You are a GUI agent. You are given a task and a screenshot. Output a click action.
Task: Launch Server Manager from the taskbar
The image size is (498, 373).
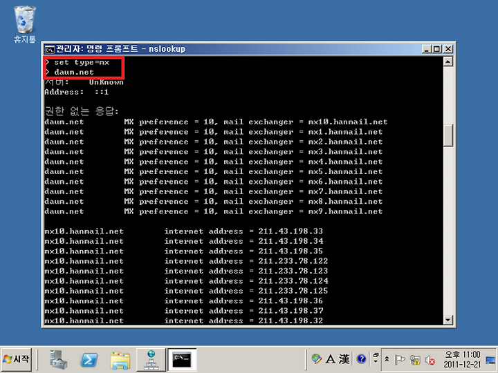pyautogui.click(x=58, y=360)
